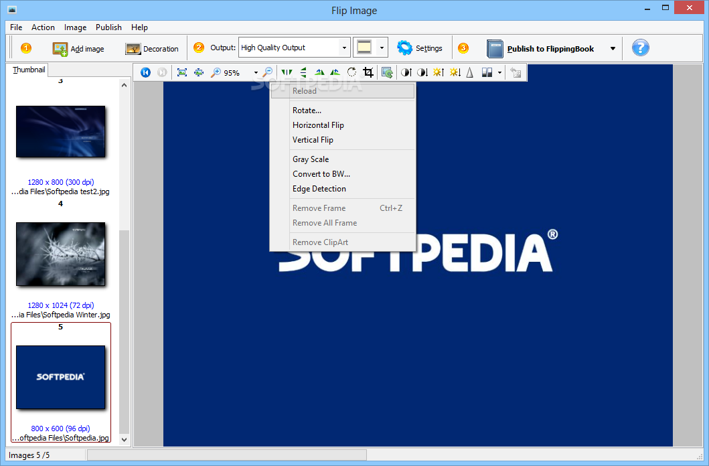Expand Publish to FlippingBook dropdown arrow
The width and height of the screenshot is (709, 466).
613,48
